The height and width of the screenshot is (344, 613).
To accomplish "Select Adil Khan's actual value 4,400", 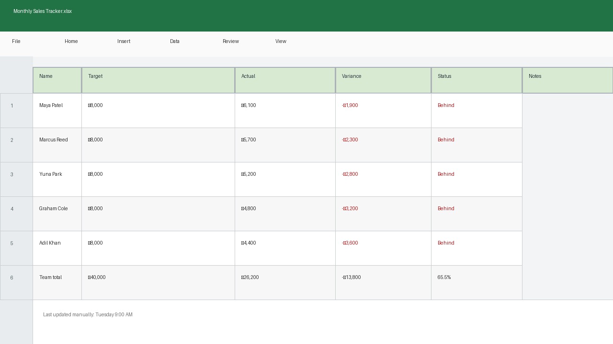I will pos(285,248).
